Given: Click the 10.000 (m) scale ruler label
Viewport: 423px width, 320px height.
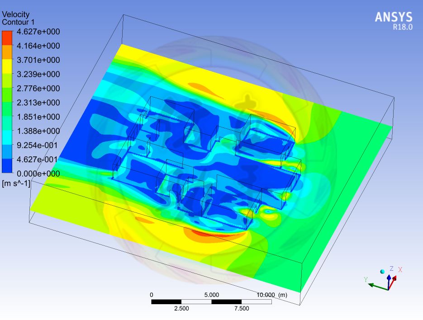Looking at the screenshot, I should coord(271,295).
